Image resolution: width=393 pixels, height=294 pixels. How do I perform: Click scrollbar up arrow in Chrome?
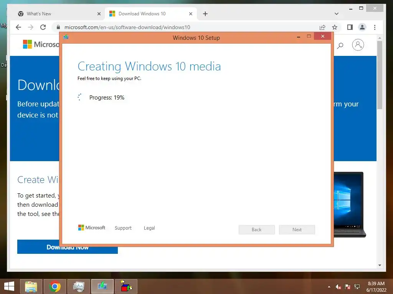point(380,38)
